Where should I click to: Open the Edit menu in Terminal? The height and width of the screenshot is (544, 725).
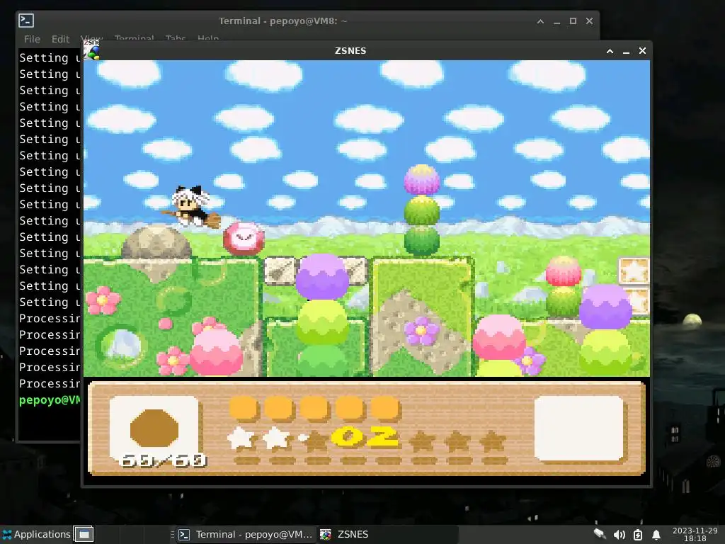[x=61, y=39]
